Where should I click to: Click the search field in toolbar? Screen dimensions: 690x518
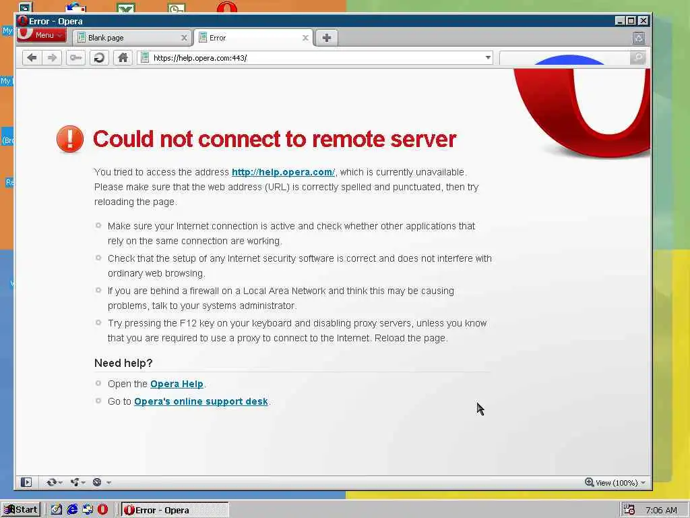(564, 58)
